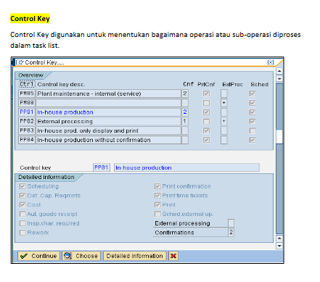Toggle the Print confirmation checkbox

coord(157,186)
